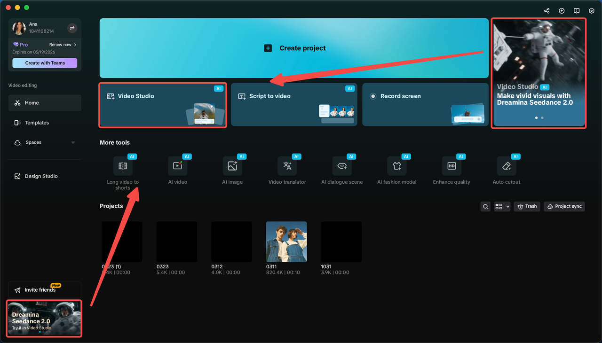Click the project size text "5.4K | 00:00"
The height and width of the screenshot is (343, 602).
[x=171, y=273]
